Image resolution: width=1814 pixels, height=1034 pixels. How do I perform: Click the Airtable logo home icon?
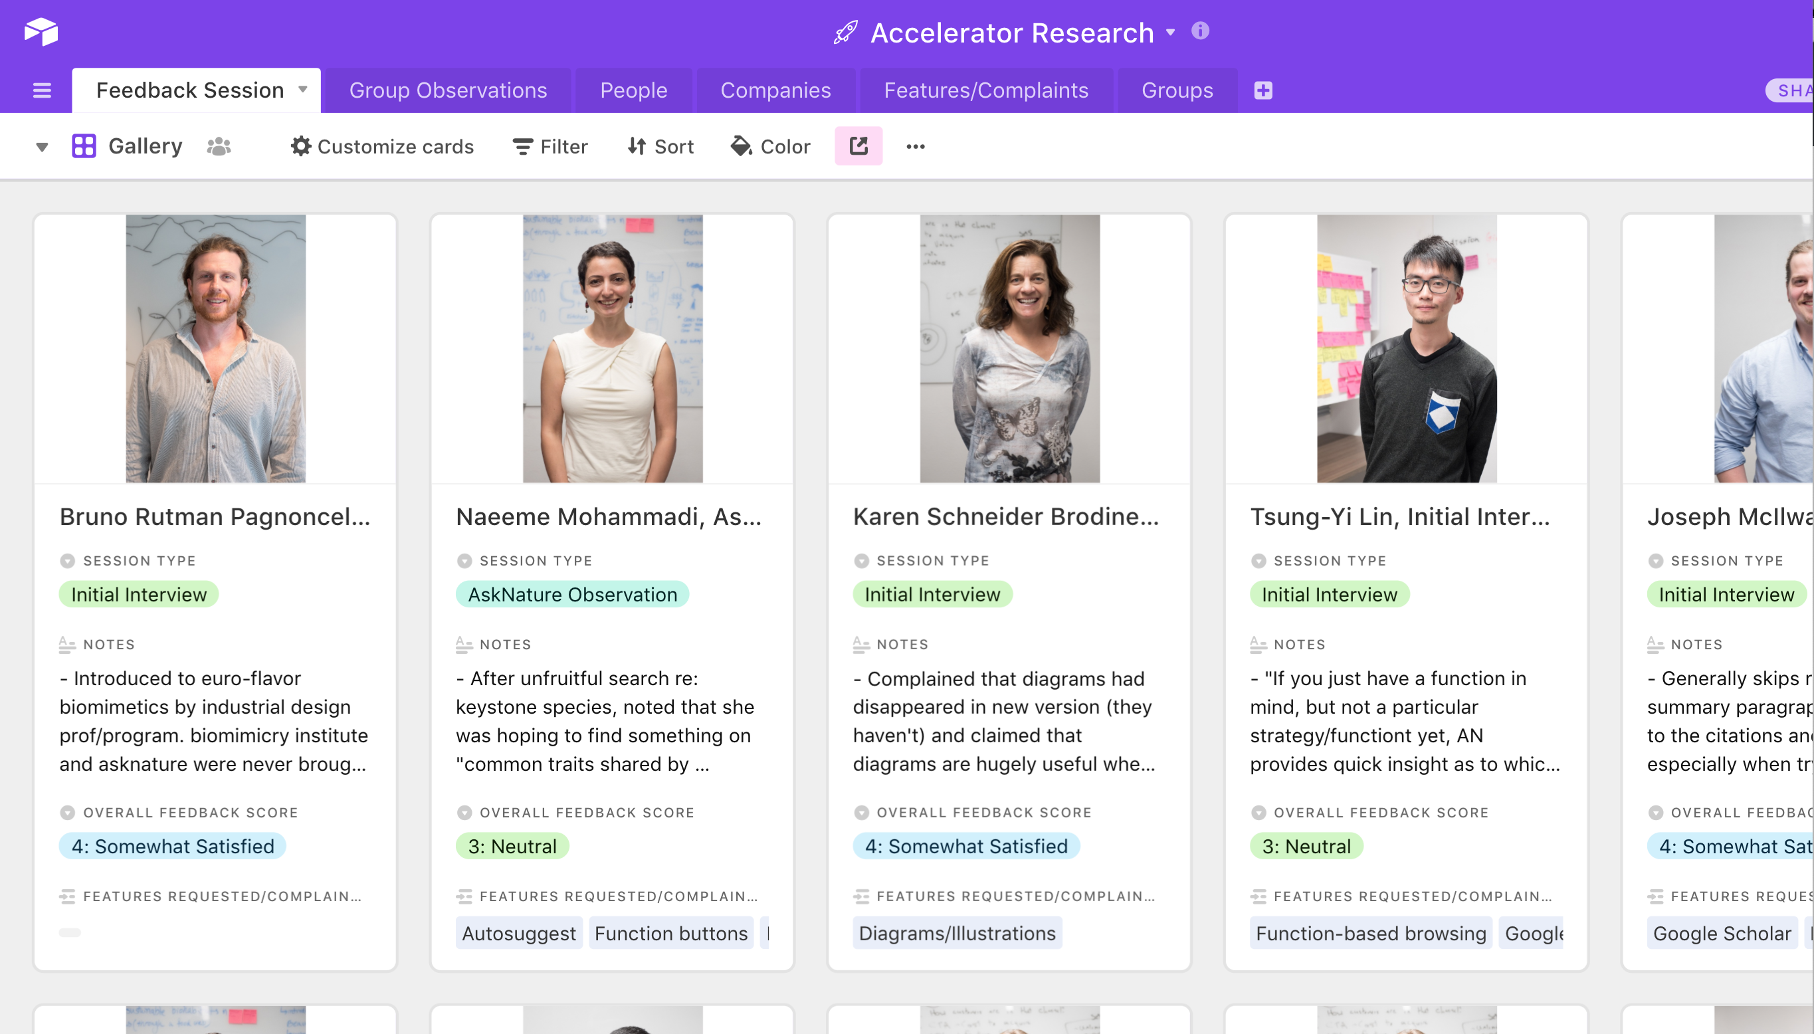[41, 32]
